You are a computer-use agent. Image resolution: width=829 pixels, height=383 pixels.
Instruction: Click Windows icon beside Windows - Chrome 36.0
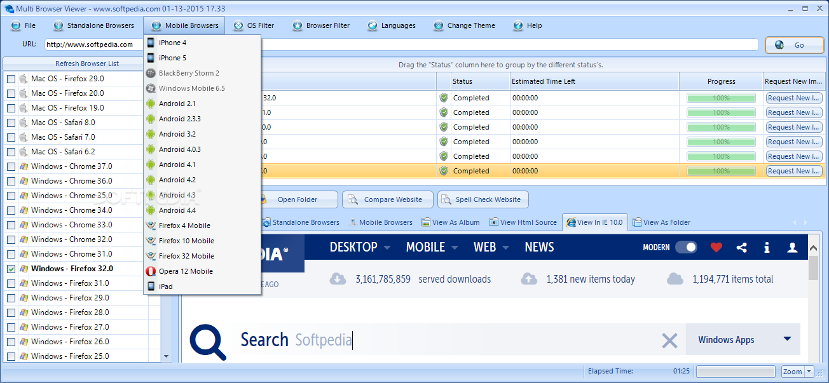click(x=24, y=181)
